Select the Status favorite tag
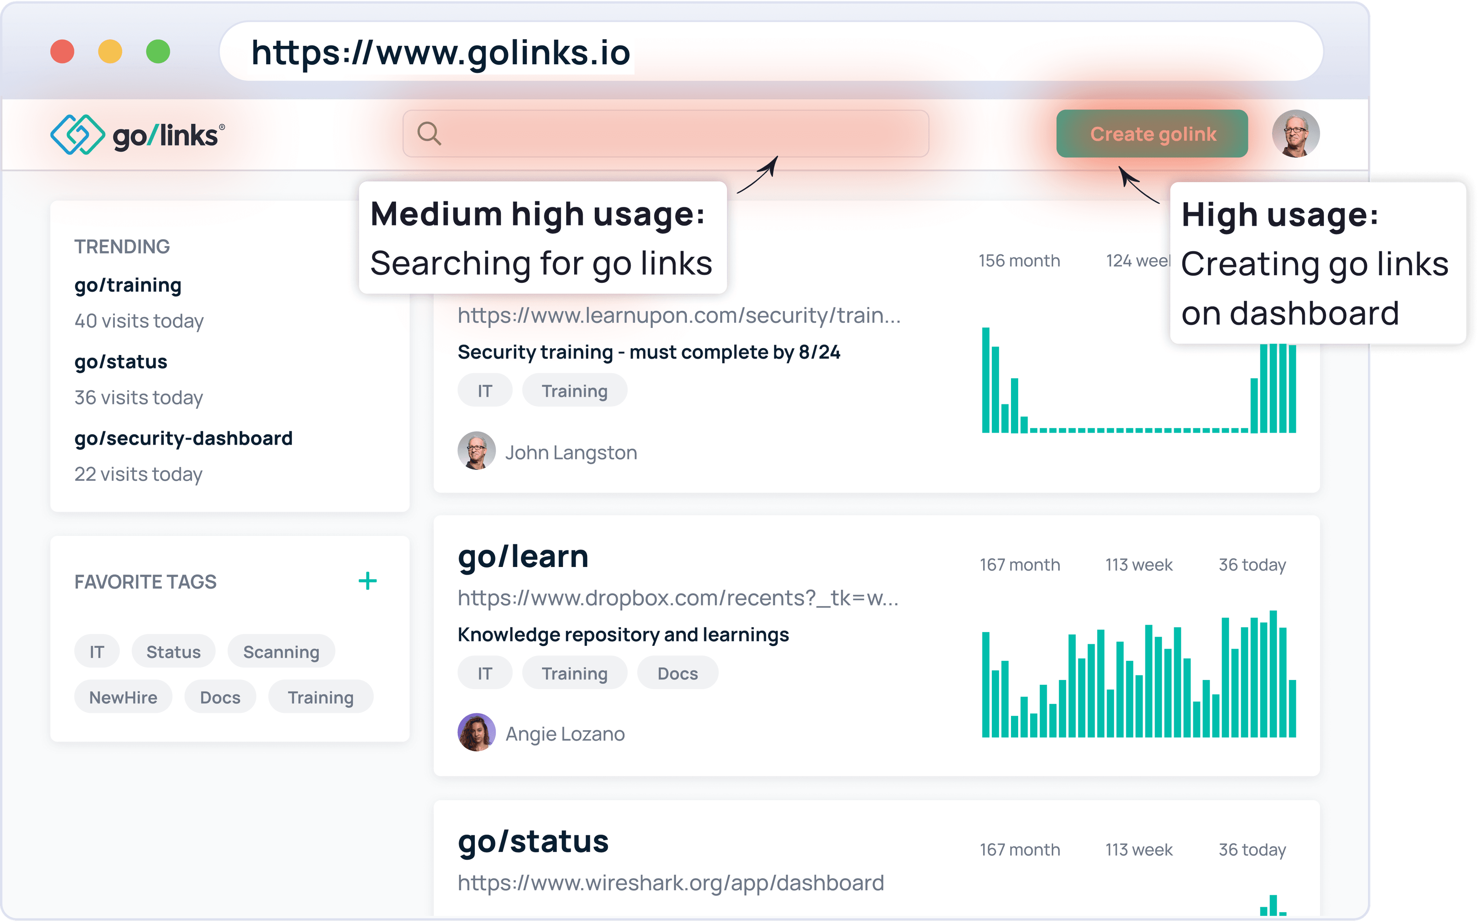This screenshot has width=1480, height=922. tap(173, 652)
